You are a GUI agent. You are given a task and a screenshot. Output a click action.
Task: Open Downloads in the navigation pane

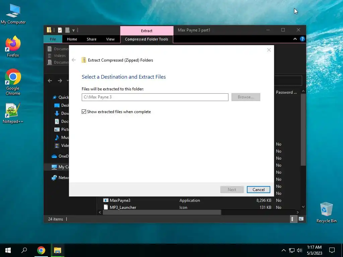pyautogui.click(x=62, y=113)
